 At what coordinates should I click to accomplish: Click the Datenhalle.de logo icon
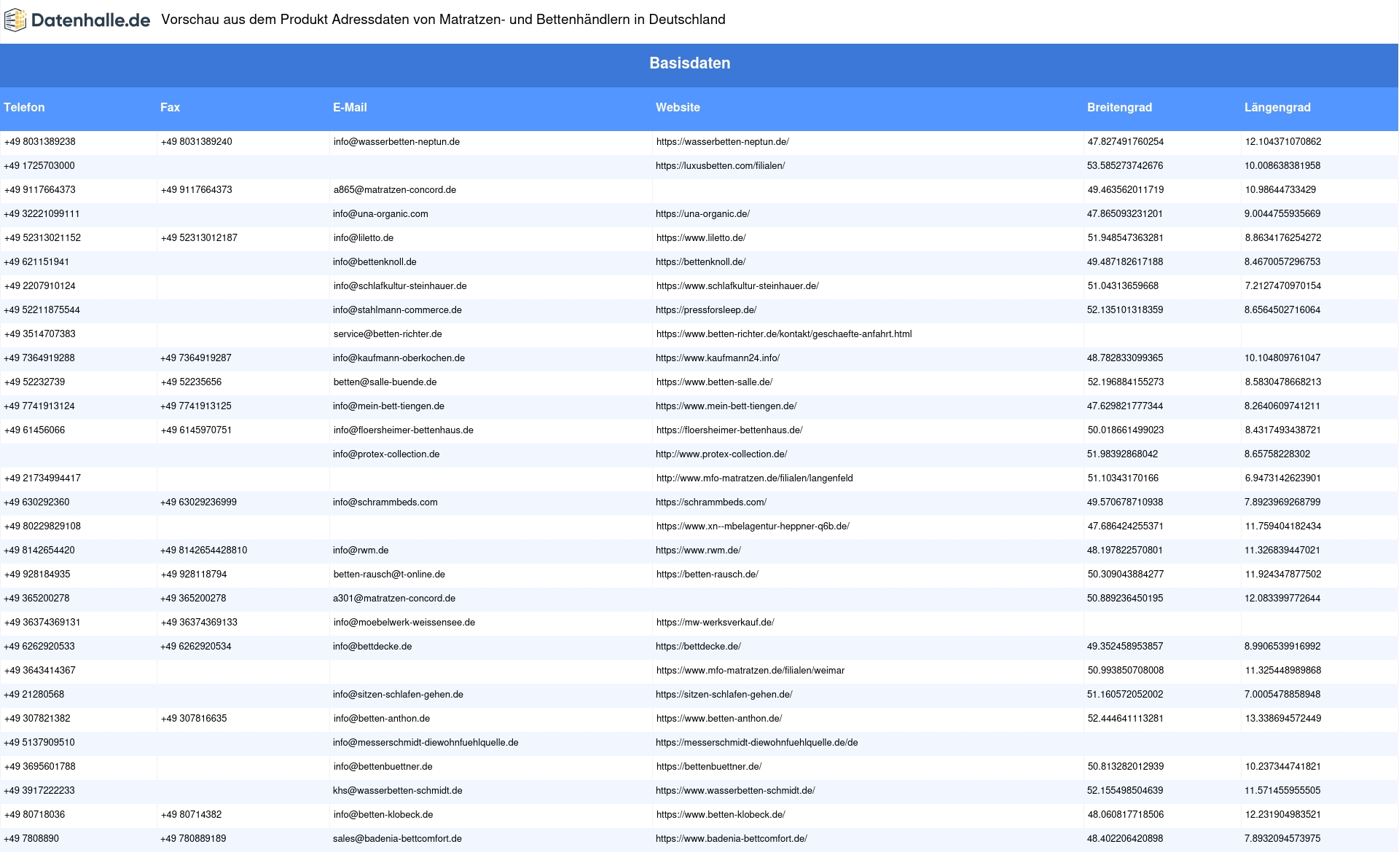pyautogui.click(x=15, y=20)
